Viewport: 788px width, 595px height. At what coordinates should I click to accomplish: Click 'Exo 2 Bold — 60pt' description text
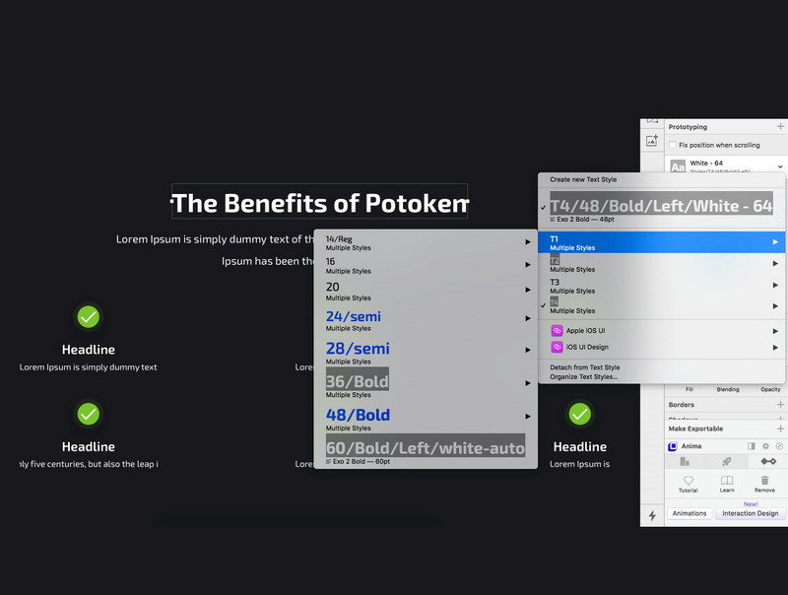(x=361, y=461)
